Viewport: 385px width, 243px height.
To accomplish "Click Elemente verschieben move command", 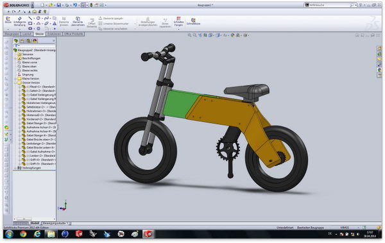I will [113, 29].
